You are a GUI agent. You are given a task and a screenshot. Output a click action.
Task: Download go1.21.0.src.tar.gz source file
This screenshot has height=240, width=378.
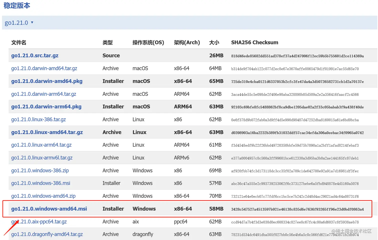pos(35,55)
